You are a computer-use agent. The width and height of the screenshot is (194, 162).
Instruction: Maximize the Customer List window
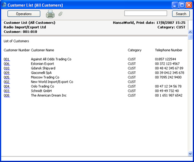tap(182, 5)
